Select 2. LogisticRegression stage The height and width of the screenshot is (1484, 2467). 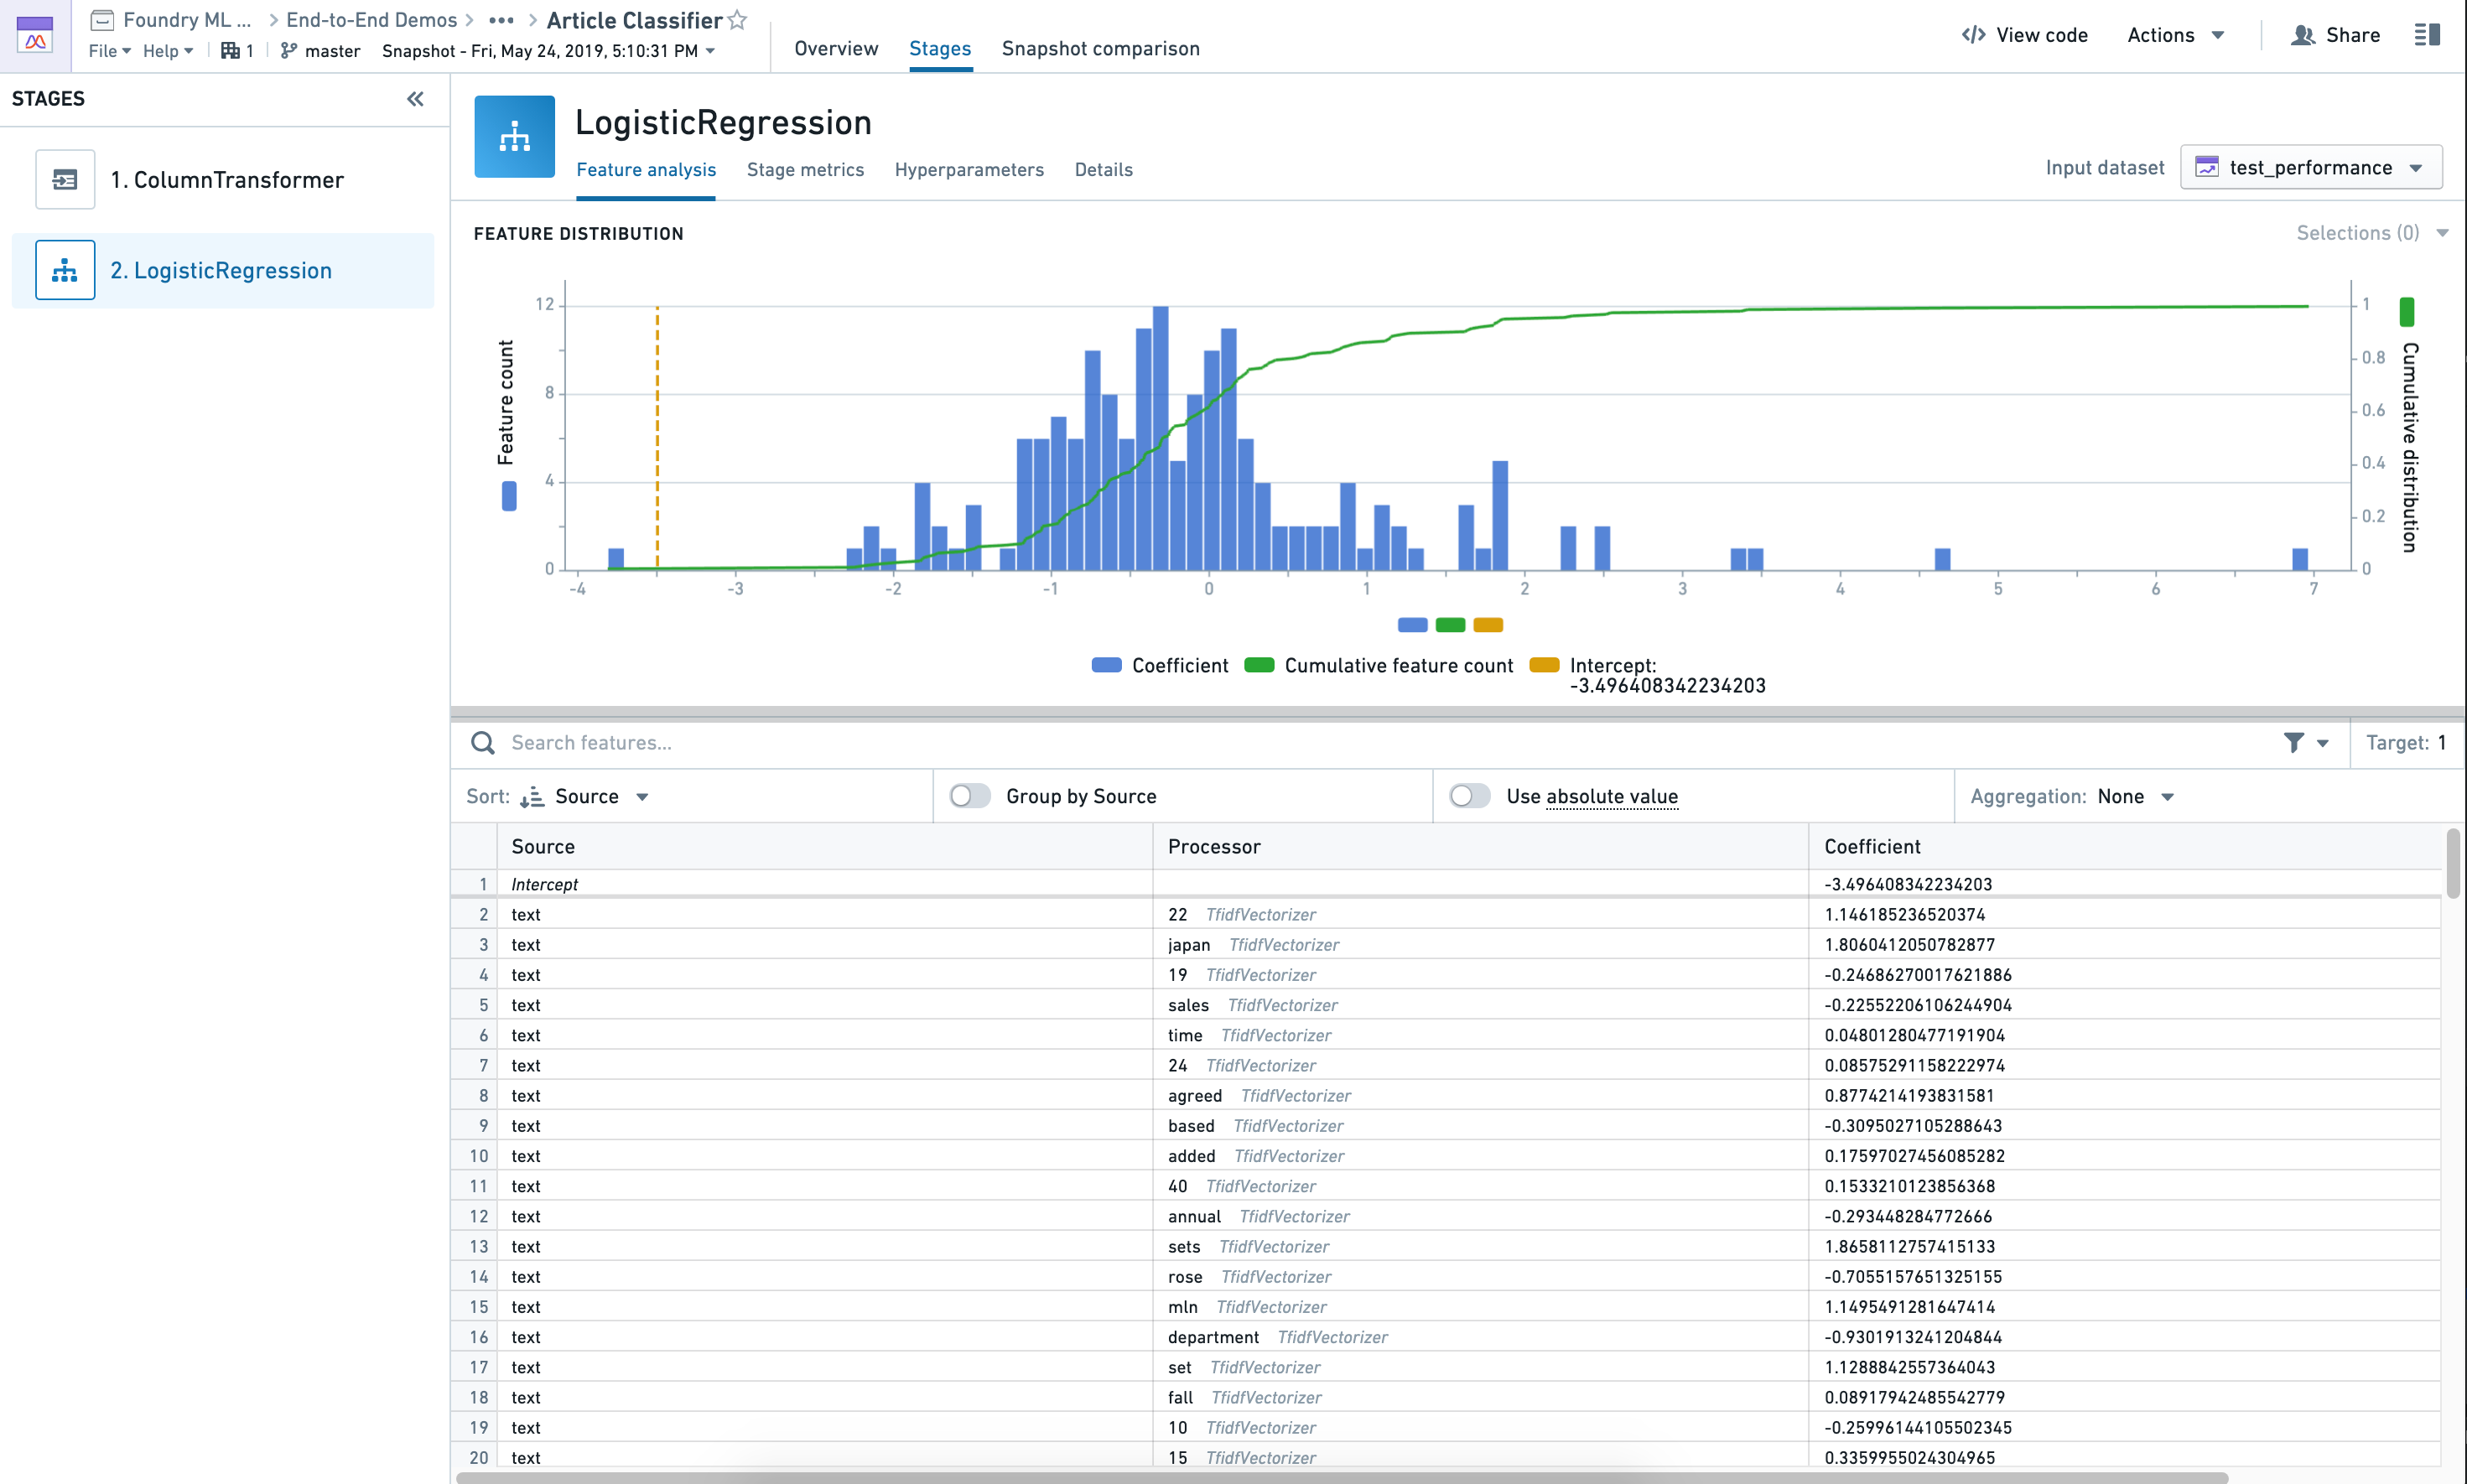click(223, 270)
